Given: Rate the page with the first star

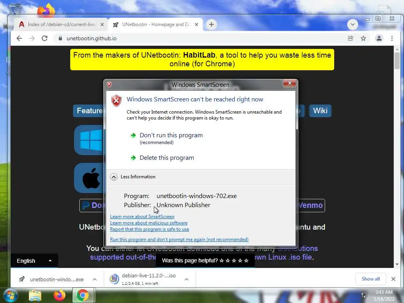Looking at the screenshot, I should pos(222,260).
